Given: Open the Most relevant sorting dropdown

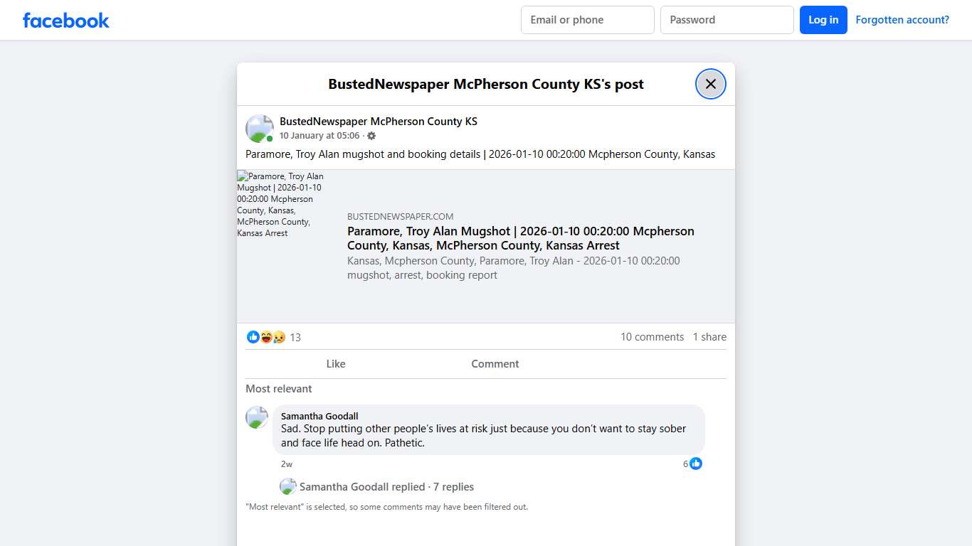Looking at the screenshot, I should click(x=278, y=389).
